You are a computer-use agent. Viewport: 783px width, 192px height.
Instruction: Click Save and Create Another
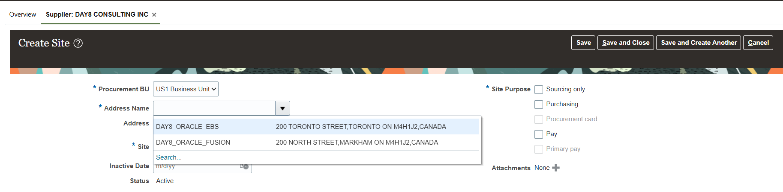click(x=699, y=43)
